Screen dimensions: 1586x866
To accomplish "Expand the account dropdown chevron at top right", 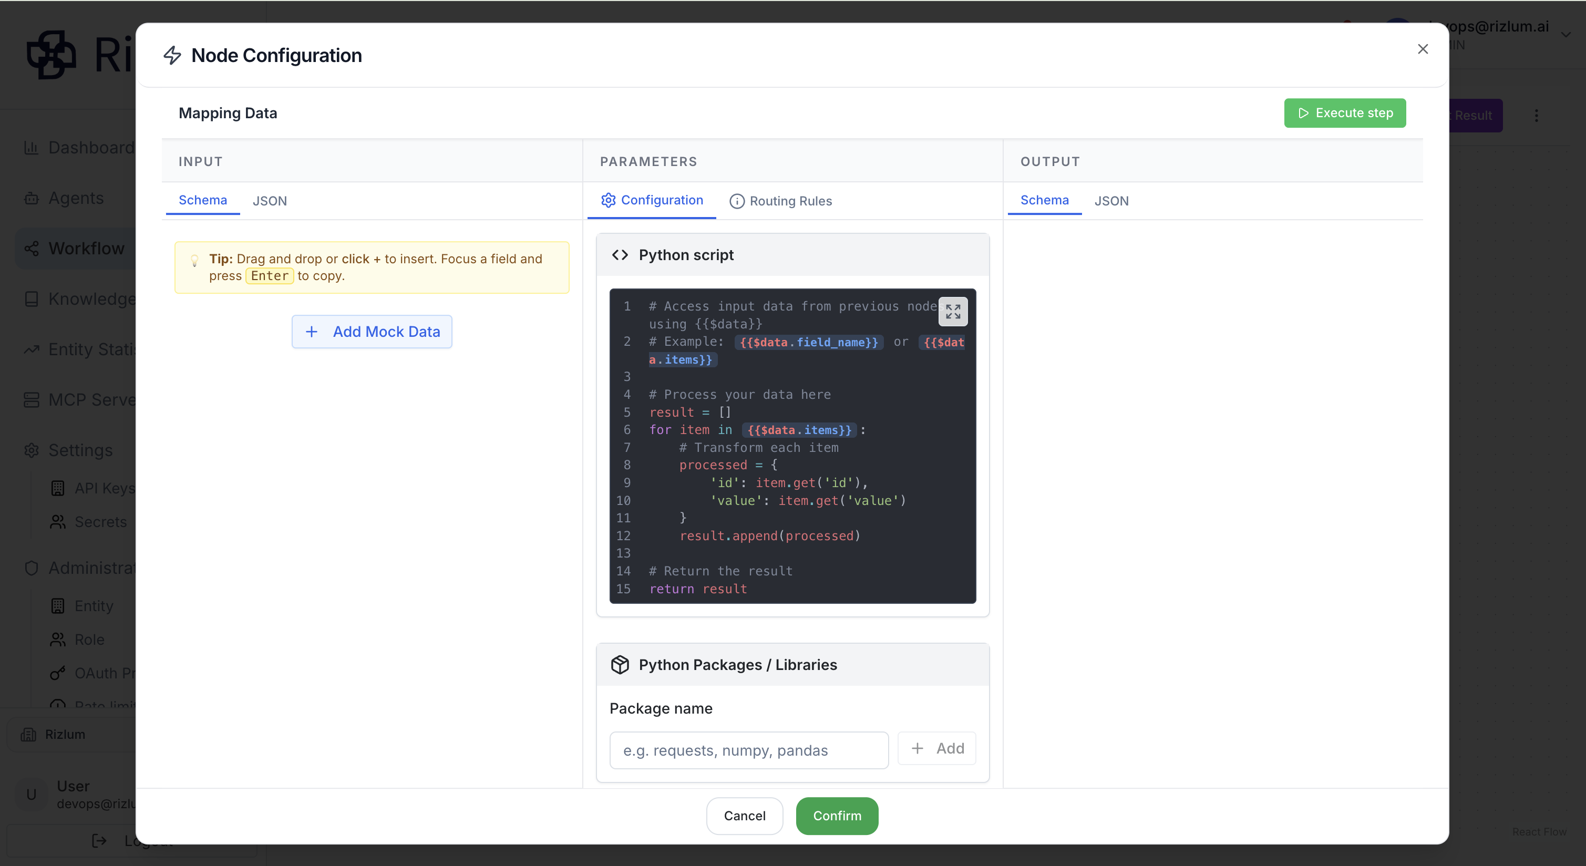I will point(1565,35).
